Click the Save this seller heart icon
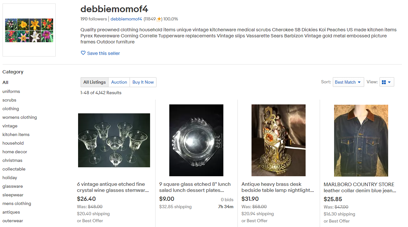 point(83,53)
